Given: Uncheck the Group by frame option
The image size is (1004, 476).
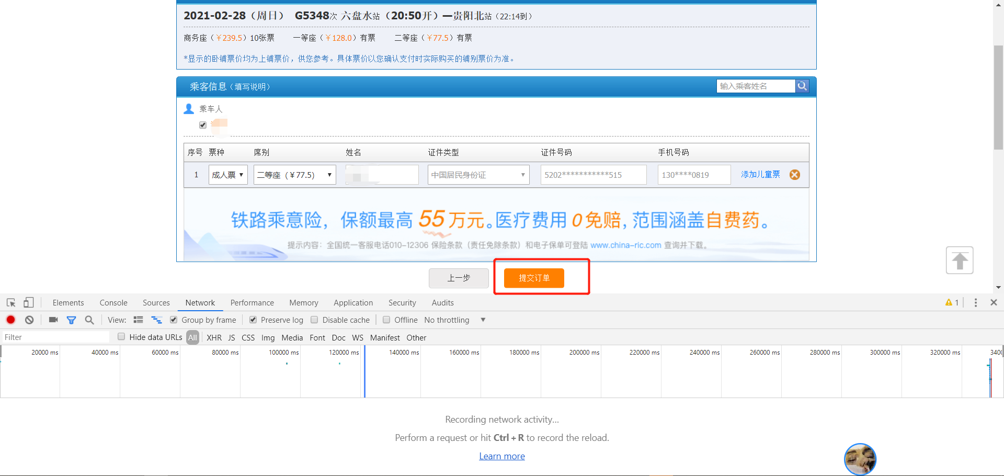Looking at the screenshot, I should pyautogui.click(x=173, y=320).
